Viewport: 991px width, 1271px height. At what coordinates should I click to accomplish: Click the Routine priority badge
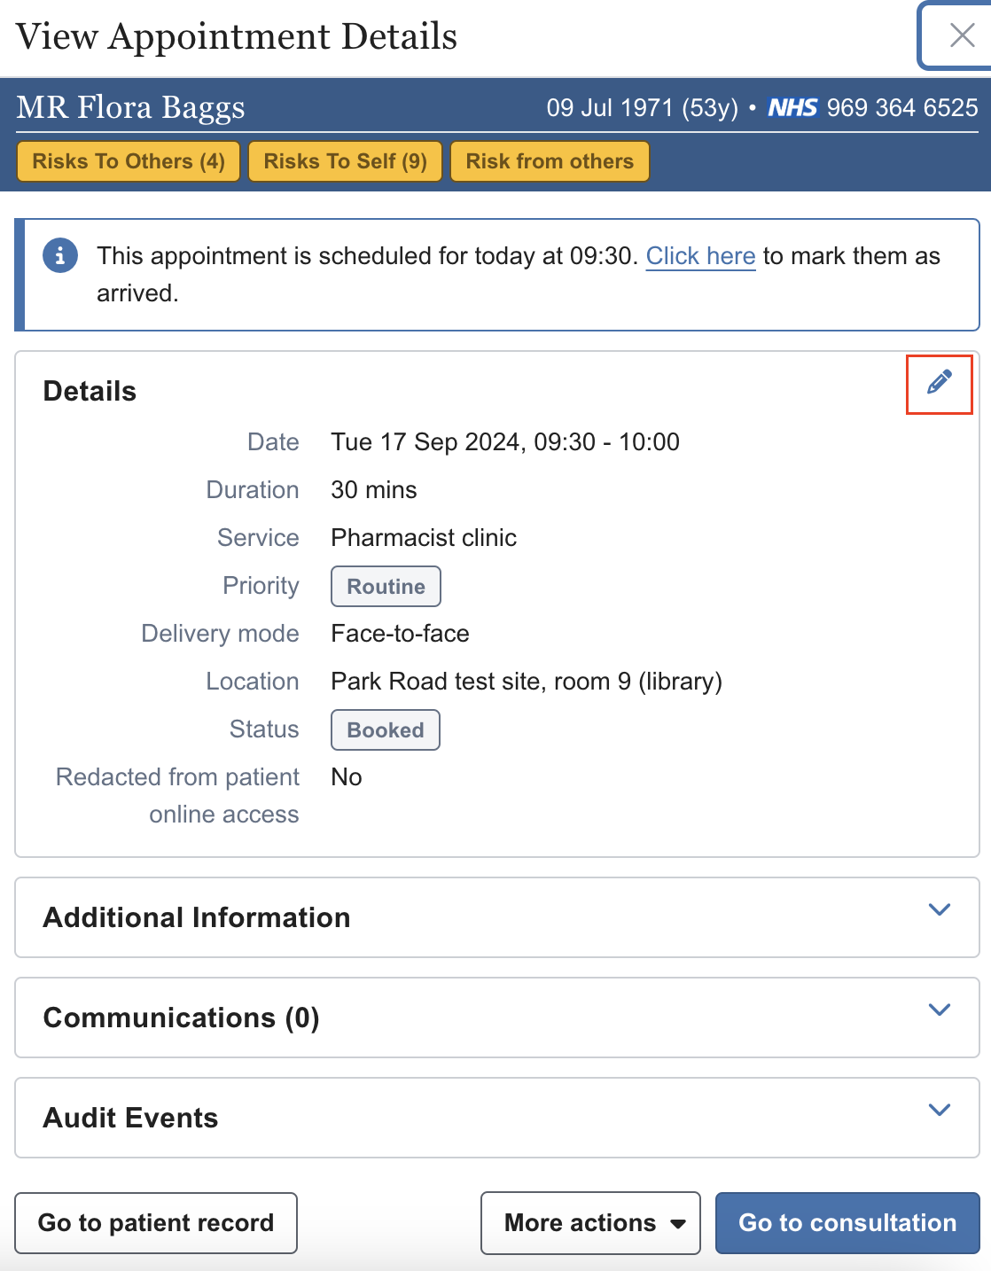[x=386, y=587]
